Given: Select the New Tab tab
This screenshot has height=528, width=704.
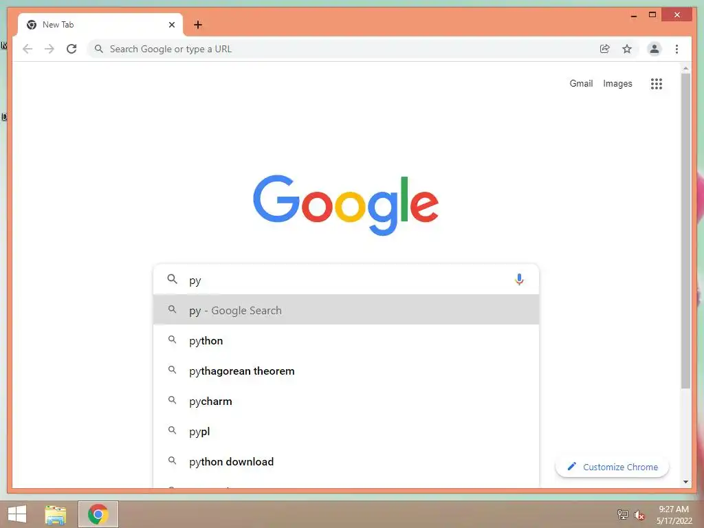Looking at the screenshot, I should click(x=100, y=25).
